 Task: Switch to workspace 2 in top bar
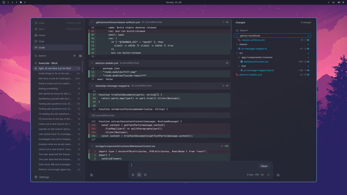pos(12,2)
